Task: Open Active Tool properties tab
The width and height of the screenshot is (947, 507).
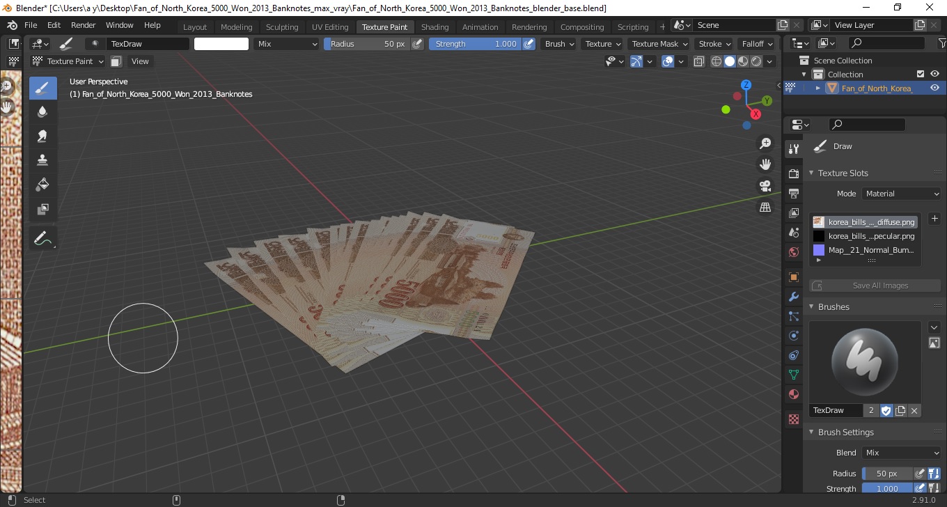Action: 793,149
